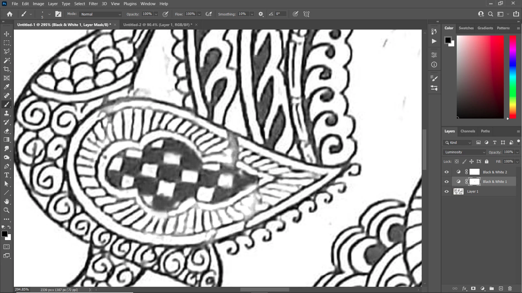
Task: Select the Eraser tool
Action: [7, 131]
